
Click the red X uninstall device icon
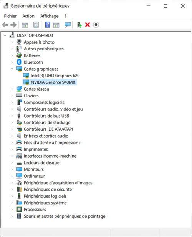pyautogui.click(x=88, y=25)
